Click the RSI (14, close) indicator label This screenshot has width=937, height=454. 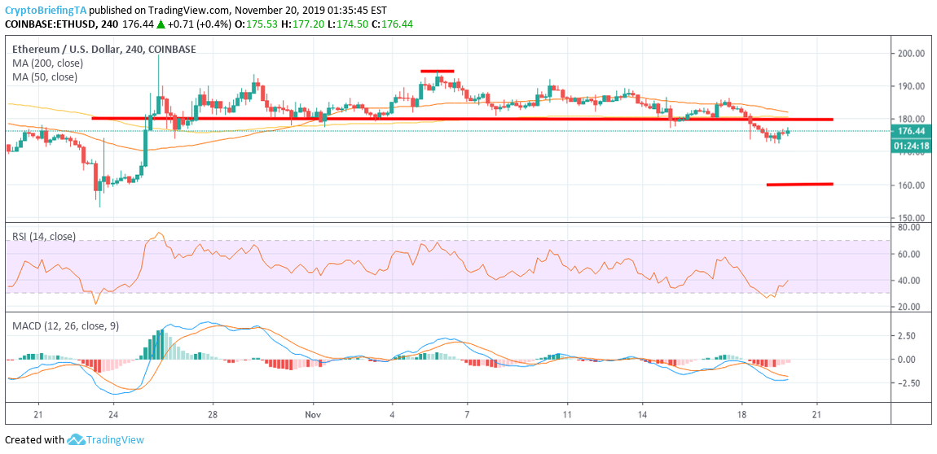tap(44, 236)
